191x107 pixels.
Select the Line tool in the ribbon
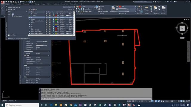point(3,8)
